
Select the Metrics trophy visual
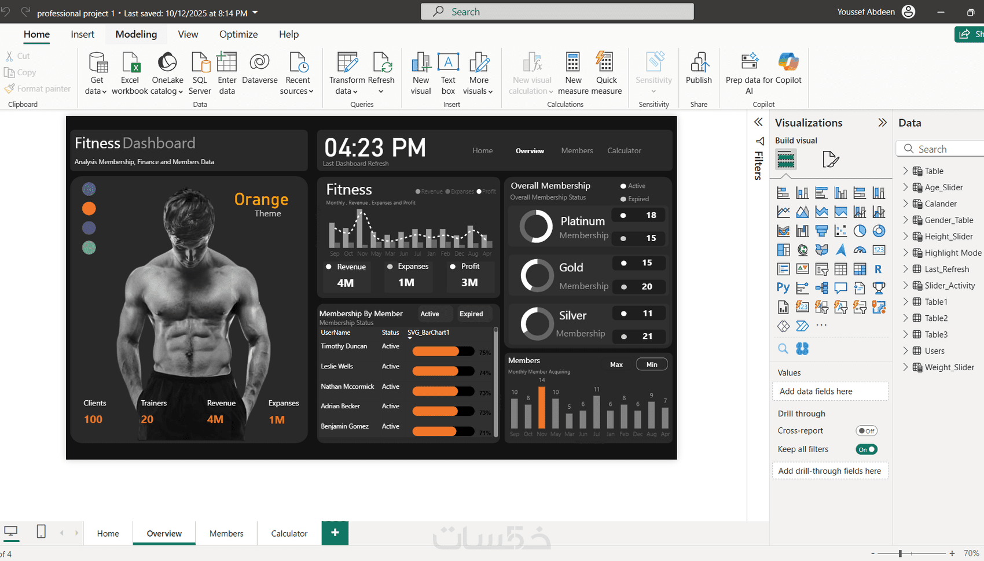(879, 287)
